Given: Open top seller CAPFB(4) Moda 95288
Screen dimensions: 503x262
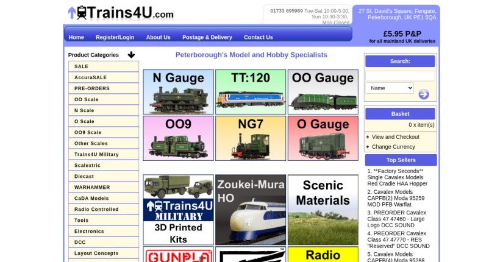Looking at the screenshot, I should coord(396,257).
